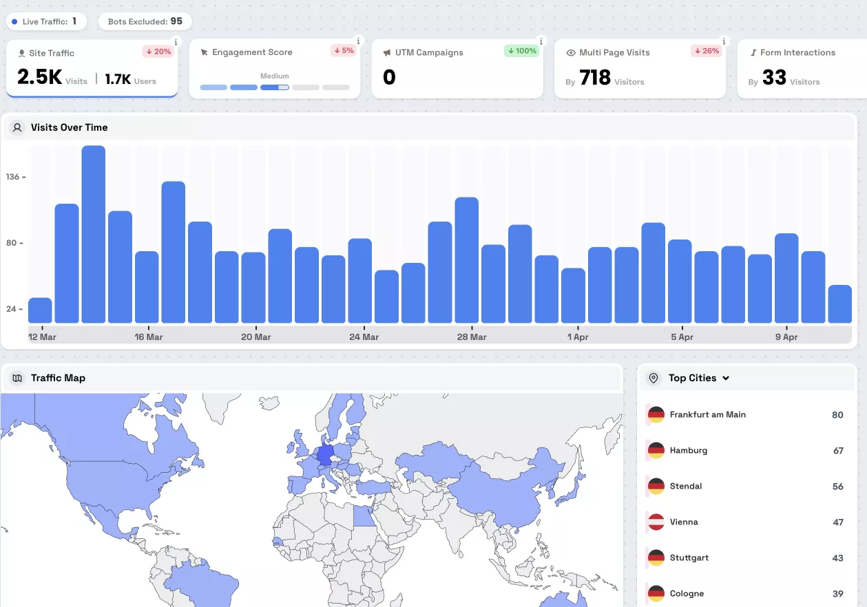Image resolution: width=867 pixels, height=607 pixels.
Task: Click the info icon on UTM Campaigns card
Action: pyautogui.click(x=541, y=41)
